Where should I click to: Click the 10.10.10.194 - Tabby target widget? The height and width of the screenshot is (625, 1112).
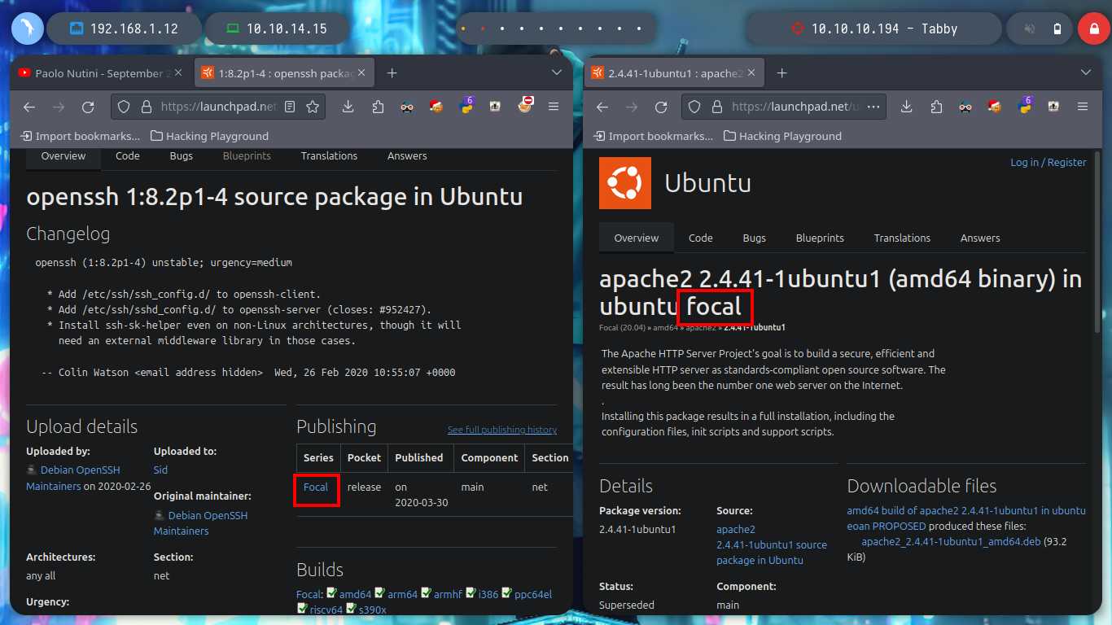click(874, 28)
